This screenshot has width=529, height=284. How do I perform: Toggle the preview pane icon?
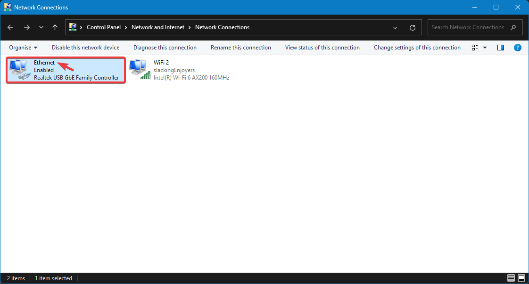[501, 48]
